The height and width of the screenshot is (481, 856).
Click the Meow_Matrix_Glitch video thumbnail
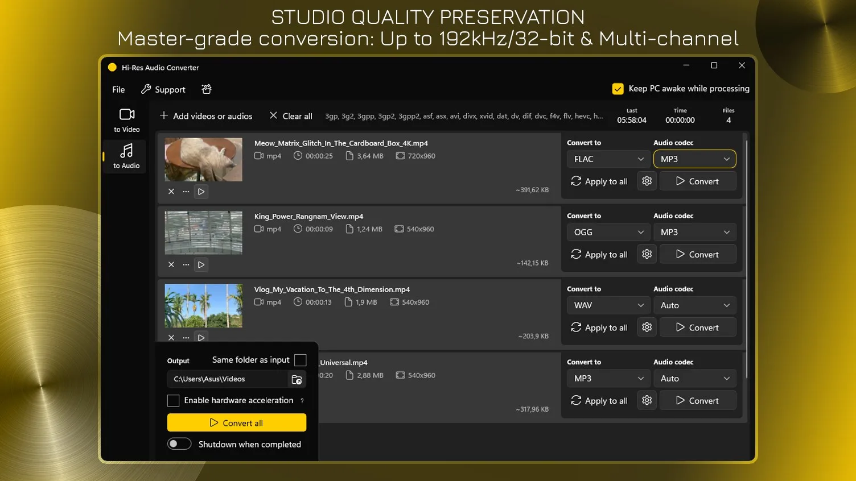coord(203,159)
